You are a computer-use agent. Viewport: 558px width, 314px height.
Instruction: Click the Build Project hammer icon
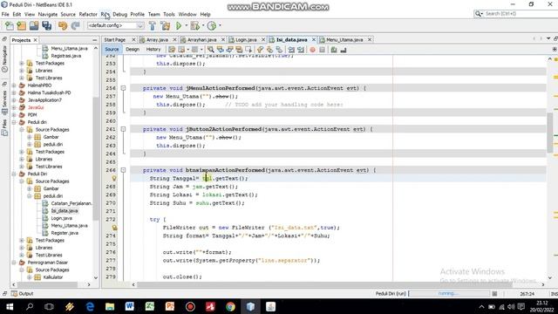click(x=153, y=25)
